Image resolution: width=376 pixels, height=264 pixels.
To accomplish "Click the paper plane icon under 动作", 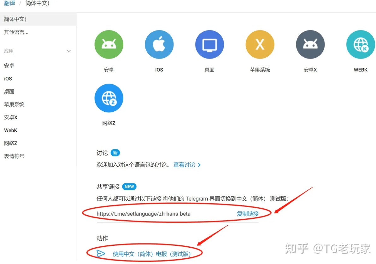I will click(101, 254).
